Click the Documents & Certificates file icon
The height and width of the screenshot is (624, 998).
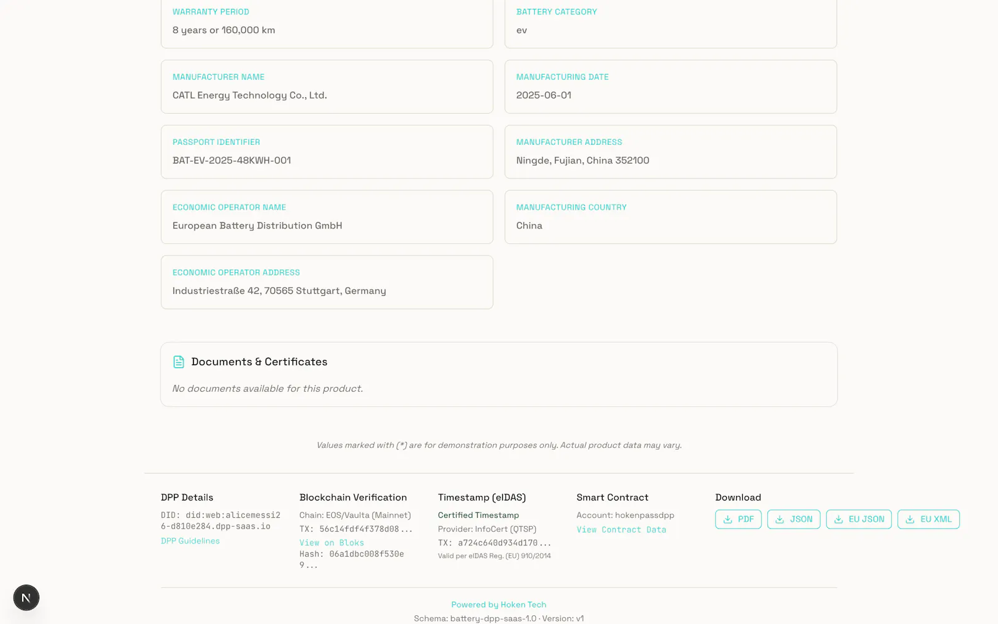[x=179, y=362]
